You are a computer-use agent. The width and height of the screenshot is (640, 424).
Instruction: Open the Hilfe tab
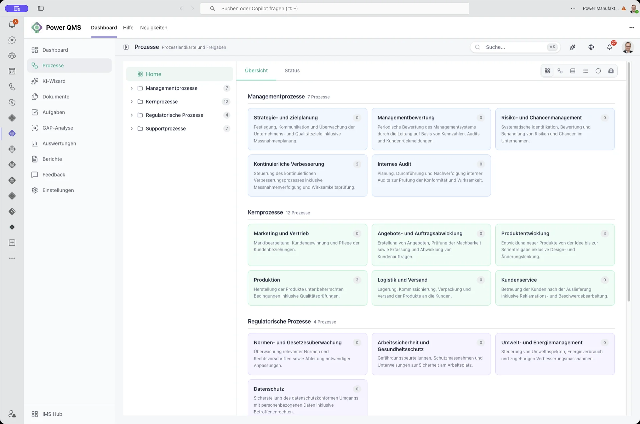(x=128, y=28)
